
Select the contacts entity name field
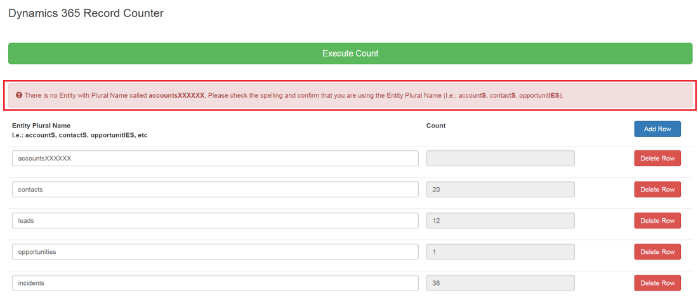coord(215,189)
